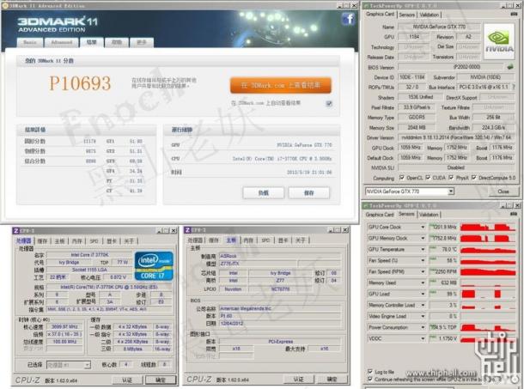Open the NVIDIA GeForce GTX 770 dropdown
524x389 pixels.
(451, 191)
